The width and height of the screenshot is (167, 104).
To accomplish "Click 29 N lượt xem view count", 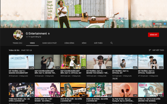I will click(x=13, y=76).
